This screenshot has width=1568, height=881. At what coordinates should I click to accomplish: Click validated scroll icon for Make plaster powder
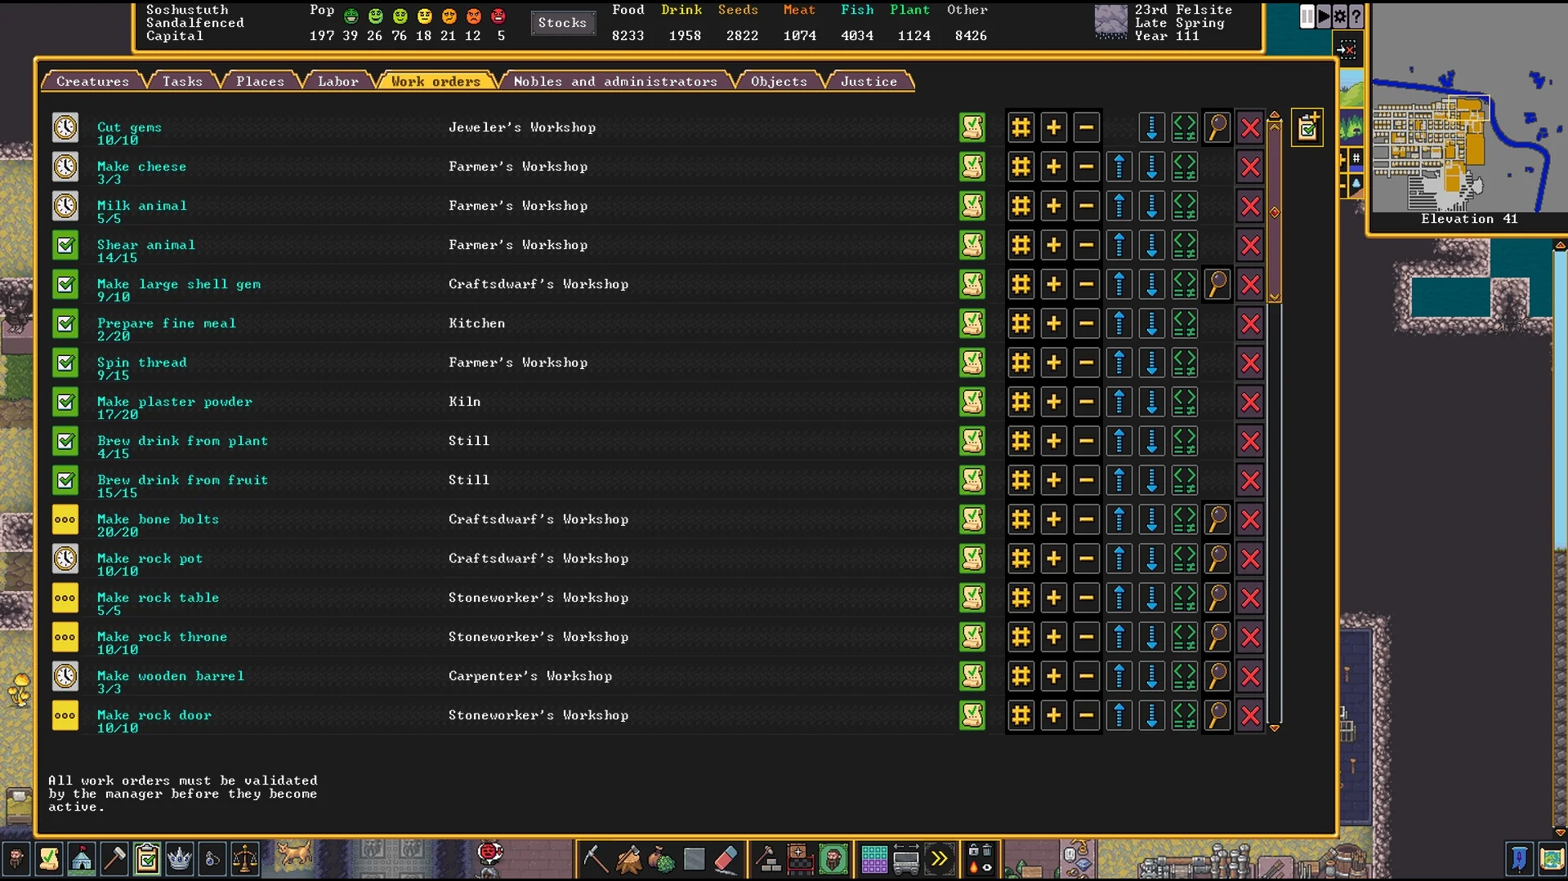tap(972, 402)
